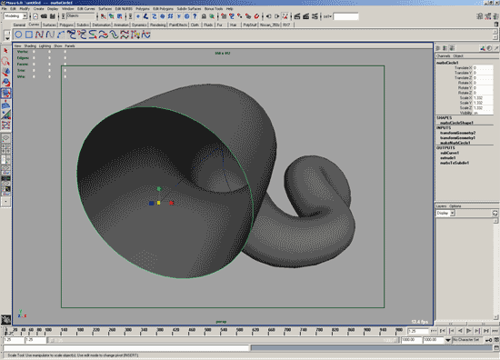Viewport: 500px width, 360px height.
Task: Open animation preferences icon
Action: coord(496,340)
